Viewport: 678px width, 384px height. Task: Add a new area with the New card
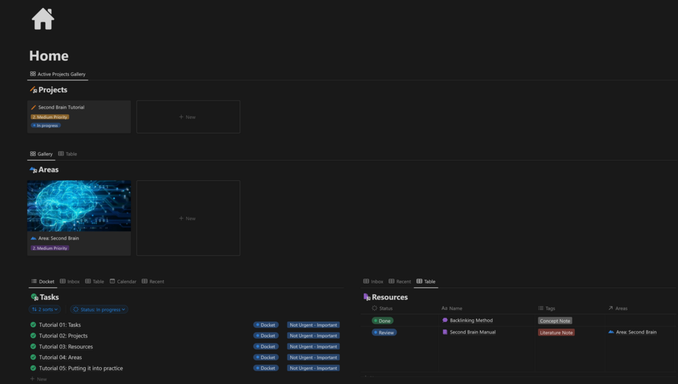coord(188,218)
